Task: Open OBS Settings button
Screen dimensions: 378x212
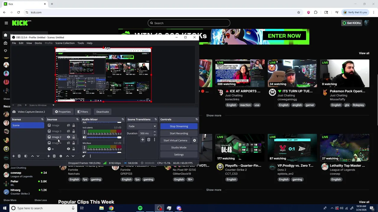Action: tap(179, 155)
